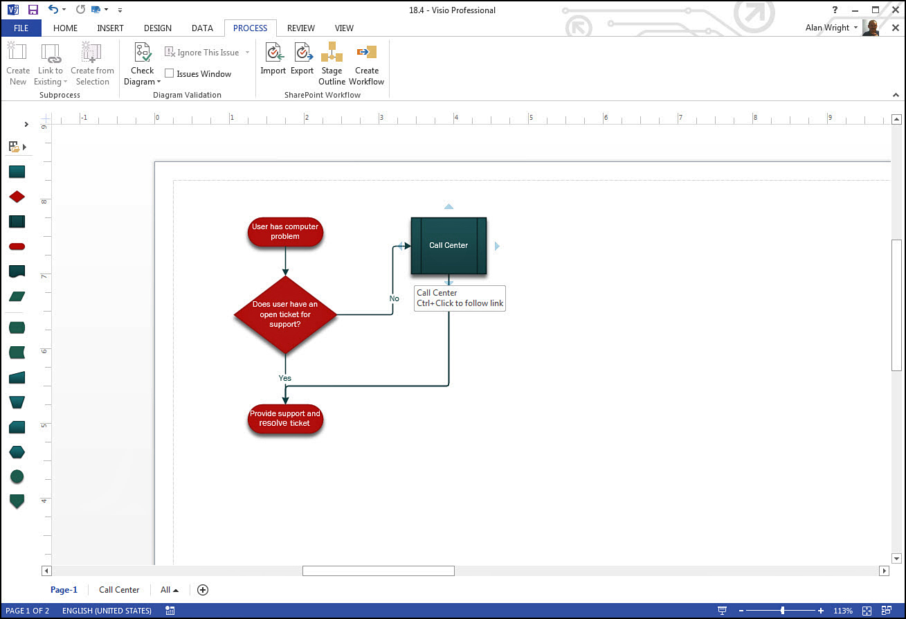Click the Ignore This Issue button
Viewport: 906px width, 619px height.
(x=201, y=53)
